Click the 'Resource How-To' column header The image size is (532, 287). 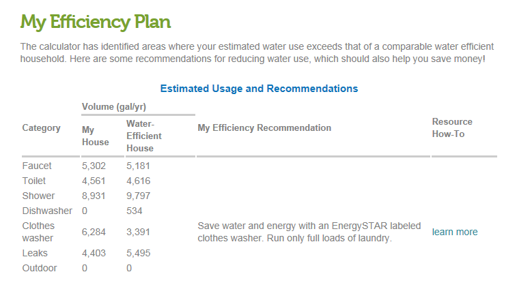[452, 128]
